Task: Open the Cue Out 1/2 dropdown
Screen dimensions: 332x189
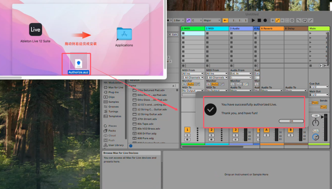Action: click(x=319, y=87)
